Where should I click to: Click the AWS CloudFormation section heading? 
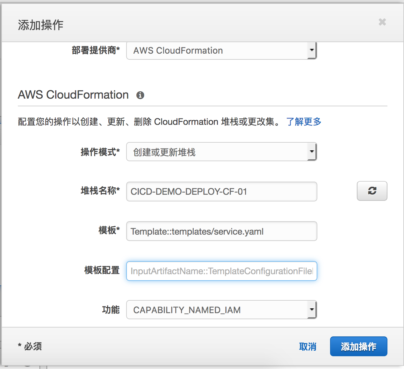73,95
